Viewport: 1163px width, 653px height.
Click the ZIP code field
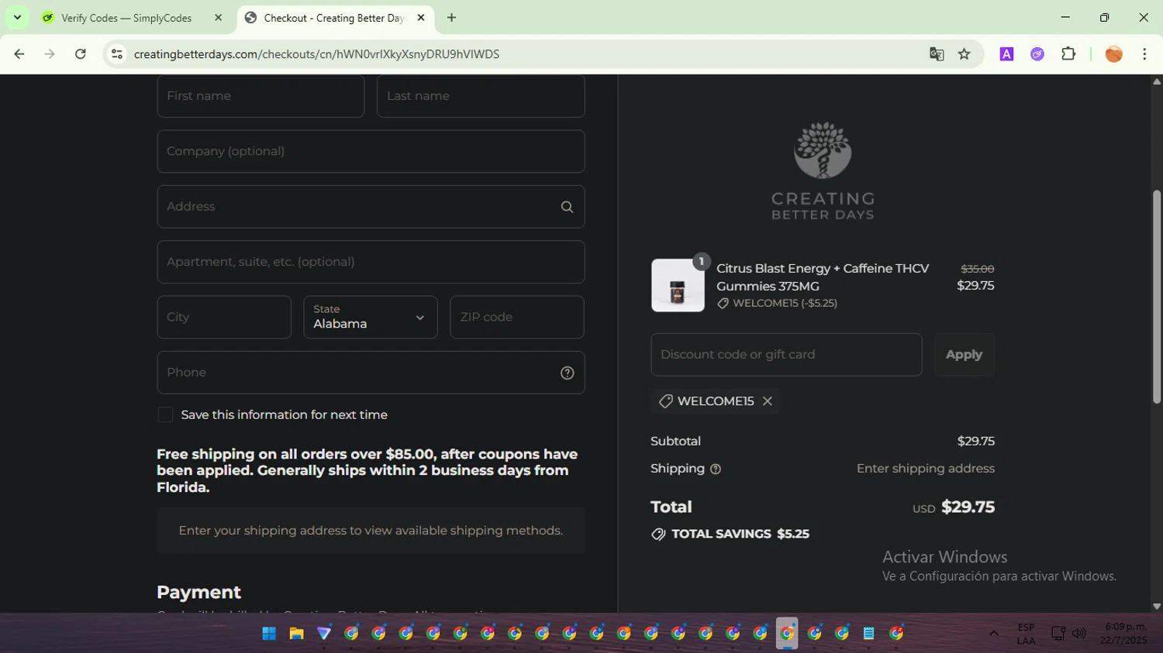pos(517,317)
